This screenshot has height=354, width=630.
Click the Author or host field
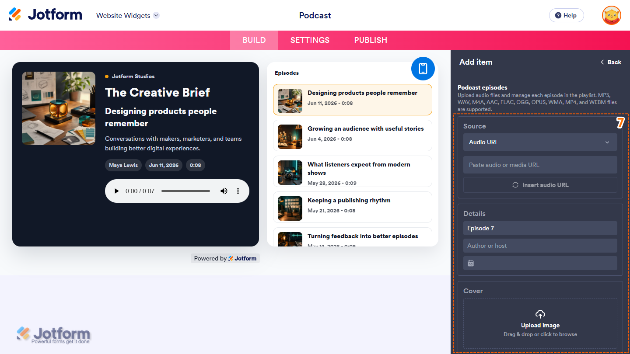[x=540, y=246]
